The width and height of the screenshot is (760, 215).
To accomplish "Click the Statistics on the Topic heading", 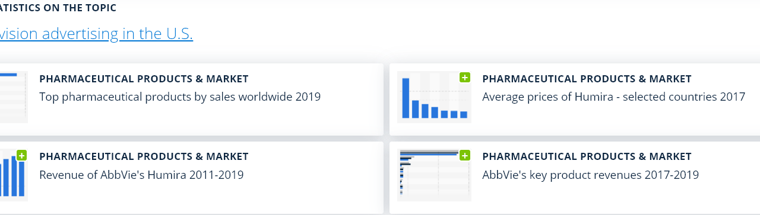I will [x=58, y=8].
